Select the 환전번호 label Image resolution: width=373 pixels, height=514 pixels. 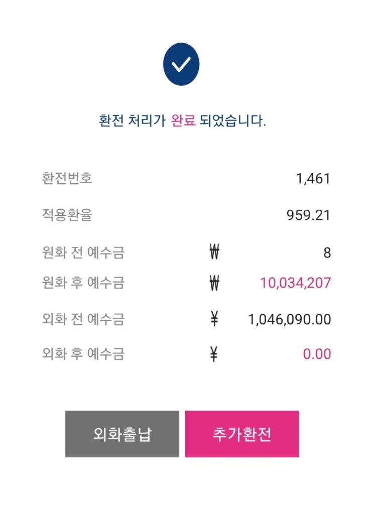(67, 178)
